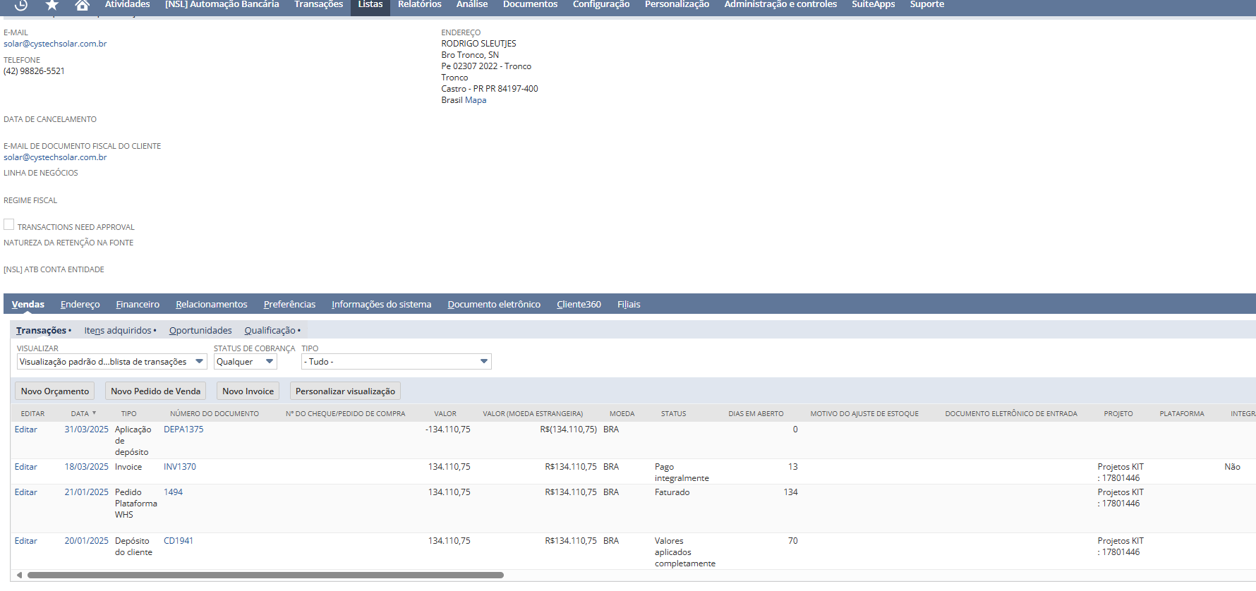Open the shortcuts star icon

pyautogui.click(x=52, y=5)
